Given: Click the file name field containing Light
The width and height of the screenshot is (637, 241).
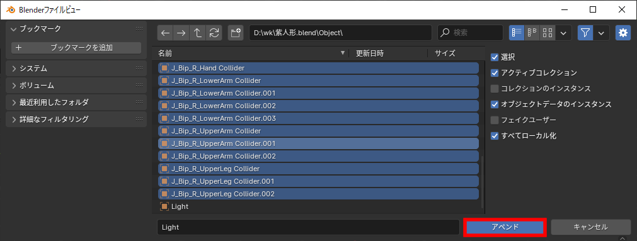Looking at the screenshot, I should (308, 227).
